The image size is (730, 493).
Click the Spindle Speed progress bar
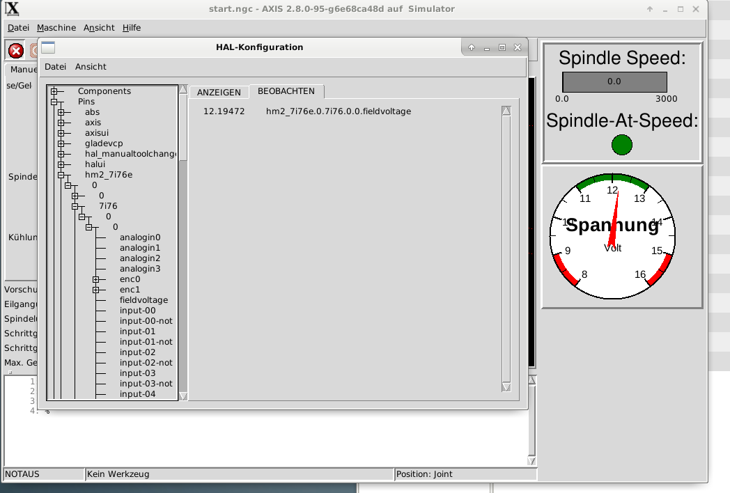pyautogui.click(x=614, y=81)
